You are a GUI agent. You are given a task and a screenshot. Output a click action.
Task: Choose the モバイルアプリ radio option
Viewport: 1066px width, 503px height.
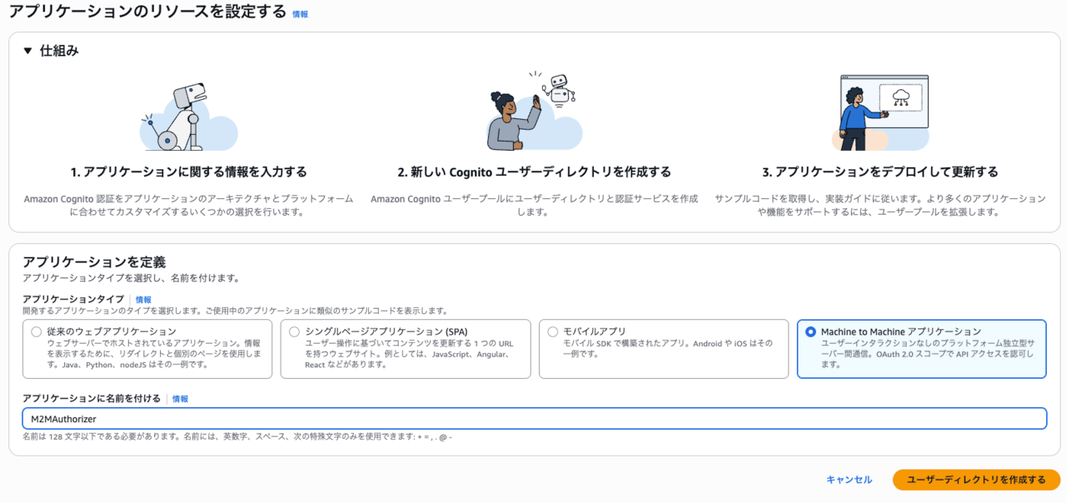553,331
